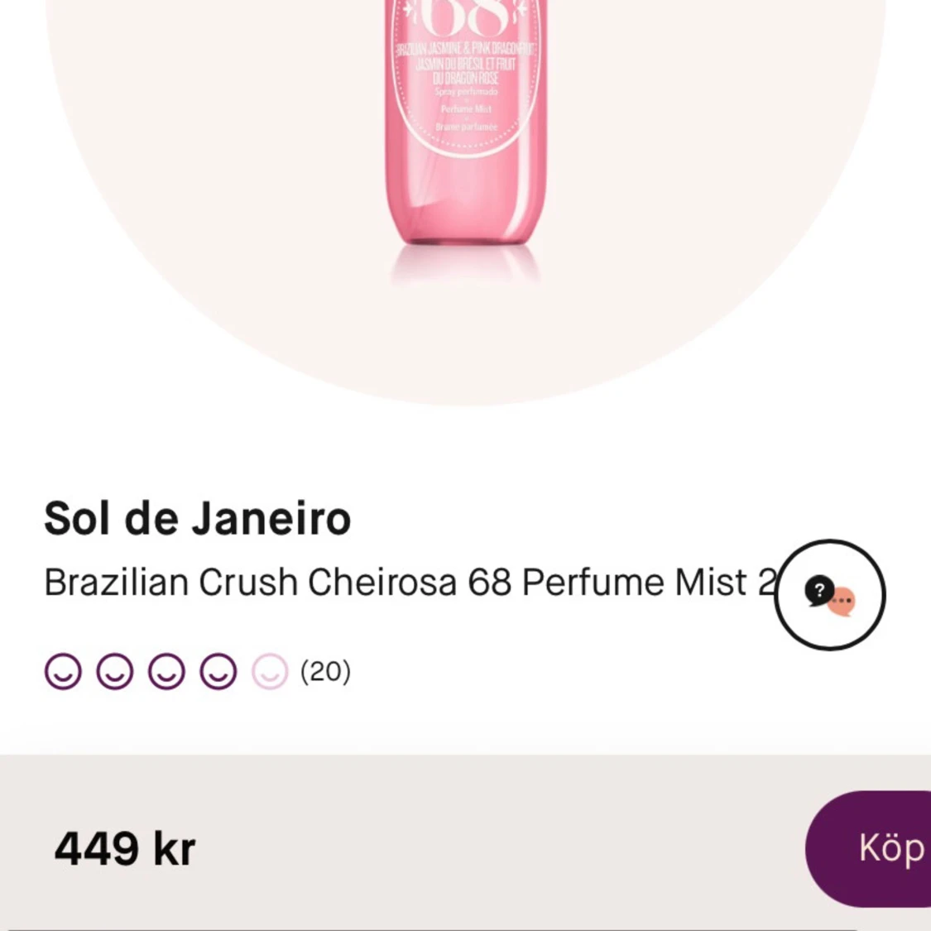Click the black question mark bubble
The image size is (931, 931).
pyautogui.click(x=819, y=591)
